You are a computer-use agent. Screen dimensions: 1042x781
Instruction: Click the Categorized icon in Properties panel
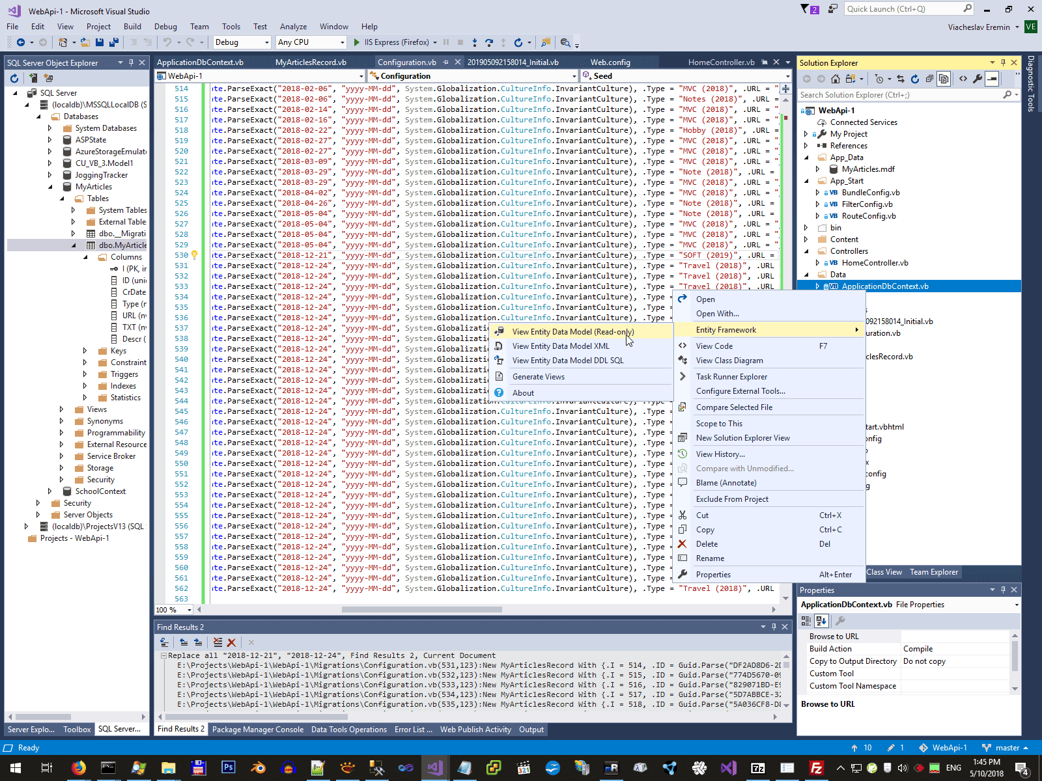click(806, 621)
